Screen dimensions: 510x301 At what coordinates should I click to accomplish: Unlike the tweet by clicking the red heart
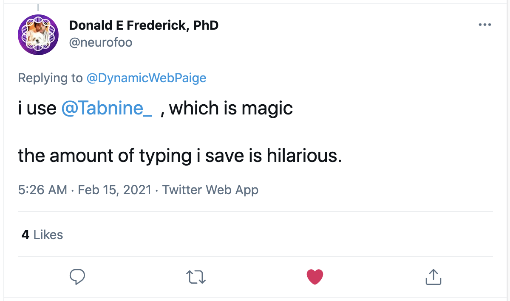314,276
